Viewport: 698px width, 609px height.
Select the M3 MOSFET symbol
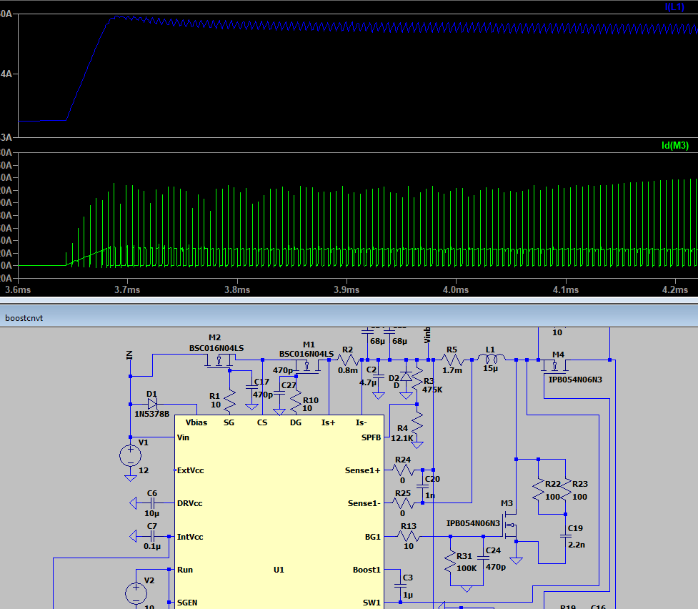point(511,525)
